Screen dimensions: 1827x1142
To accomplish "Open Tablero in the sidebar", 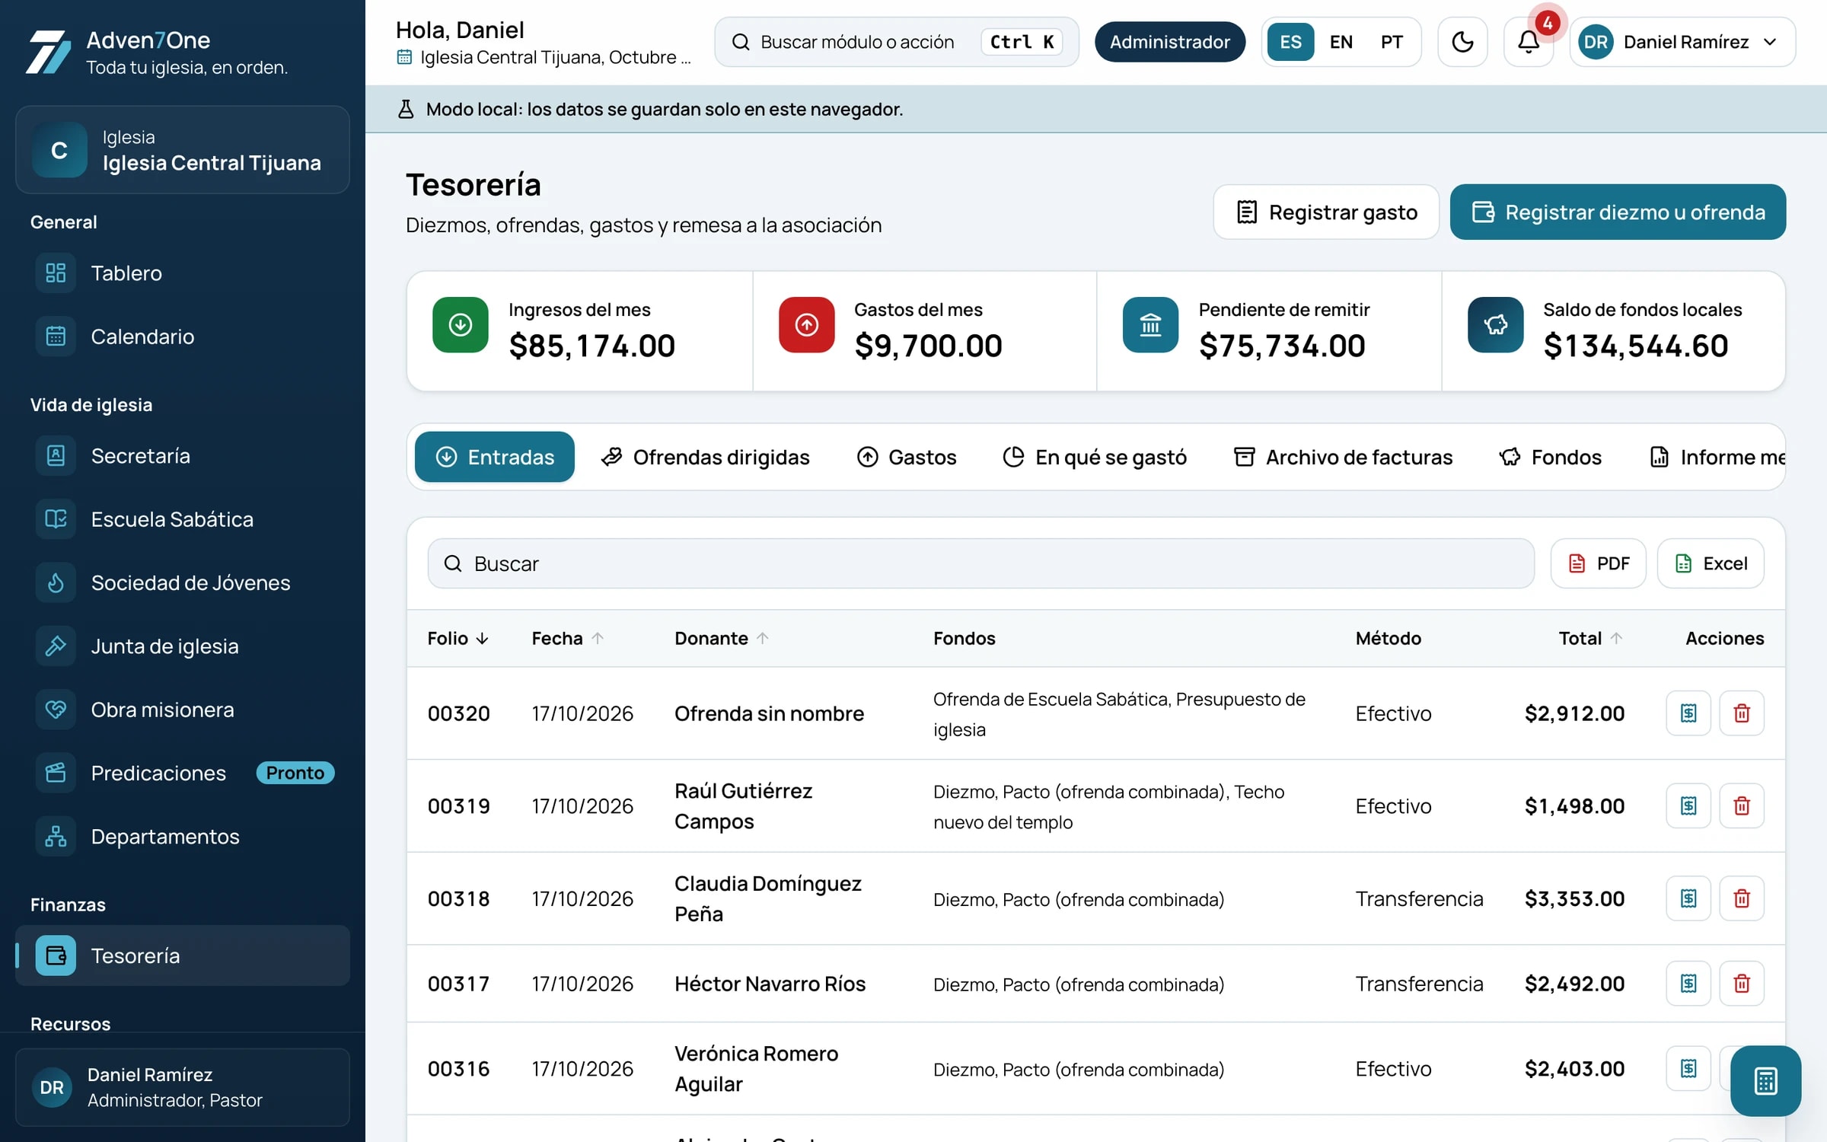I will point(183,273).
